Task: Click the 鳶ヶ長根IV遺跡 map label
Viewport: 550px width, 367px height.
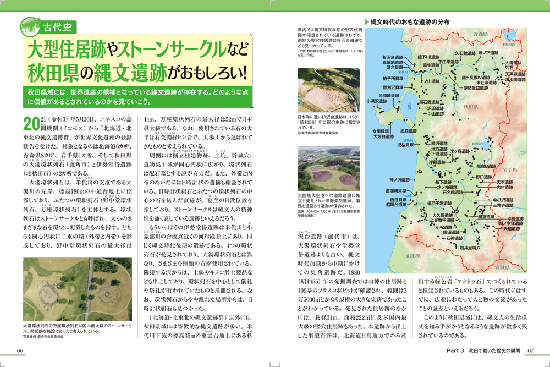Action: pyautogui.click(x=476, y=78)
